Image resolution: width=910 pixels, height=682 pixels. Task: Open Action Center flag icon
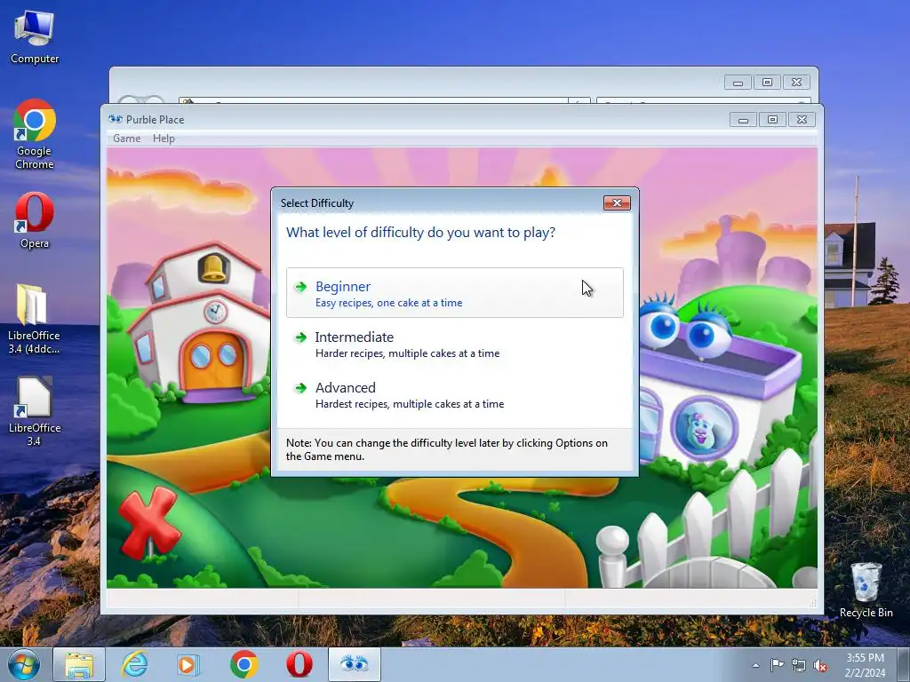pos(777,665)
